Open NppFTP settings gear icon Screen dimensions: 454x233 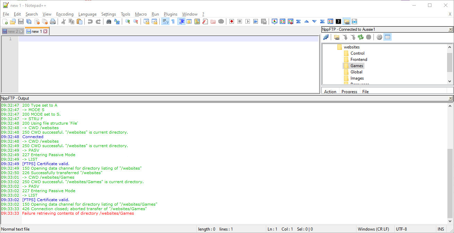tap(379, 37)
